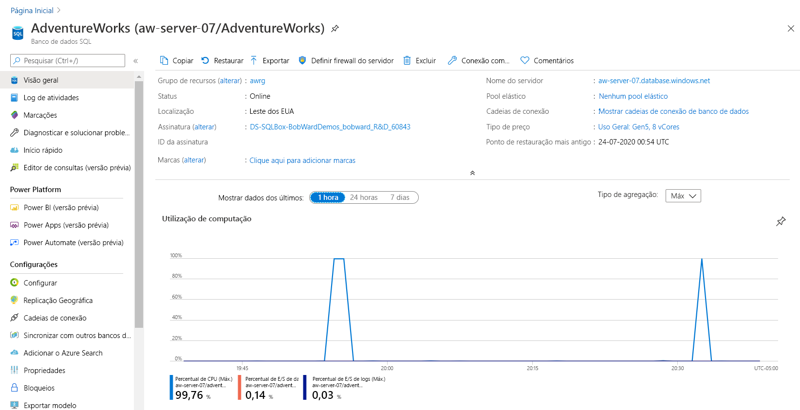This screenshot has height=410, width=800.
Task: Click the firewall shield icon
Action: 302,60
